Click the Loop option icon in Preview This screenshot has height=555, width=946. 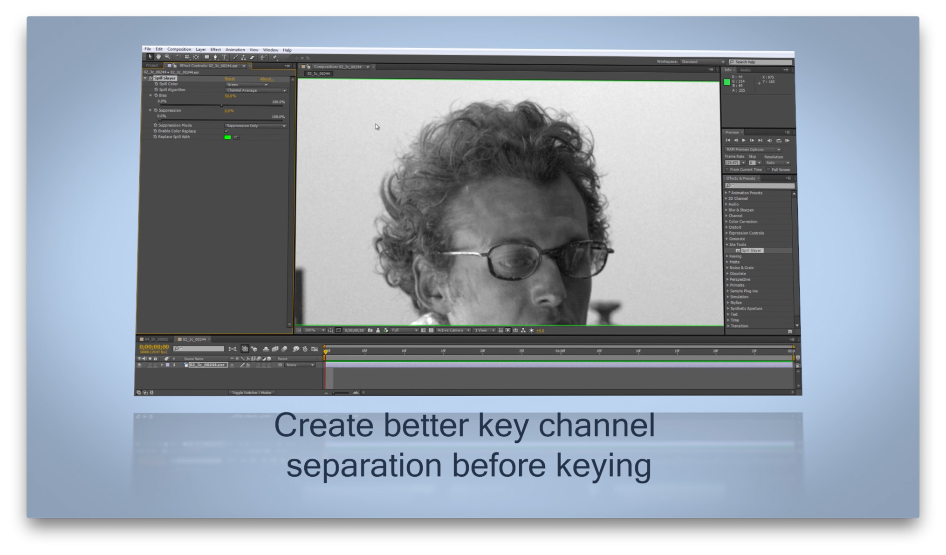pyautogui.click(x=779, y=140)
